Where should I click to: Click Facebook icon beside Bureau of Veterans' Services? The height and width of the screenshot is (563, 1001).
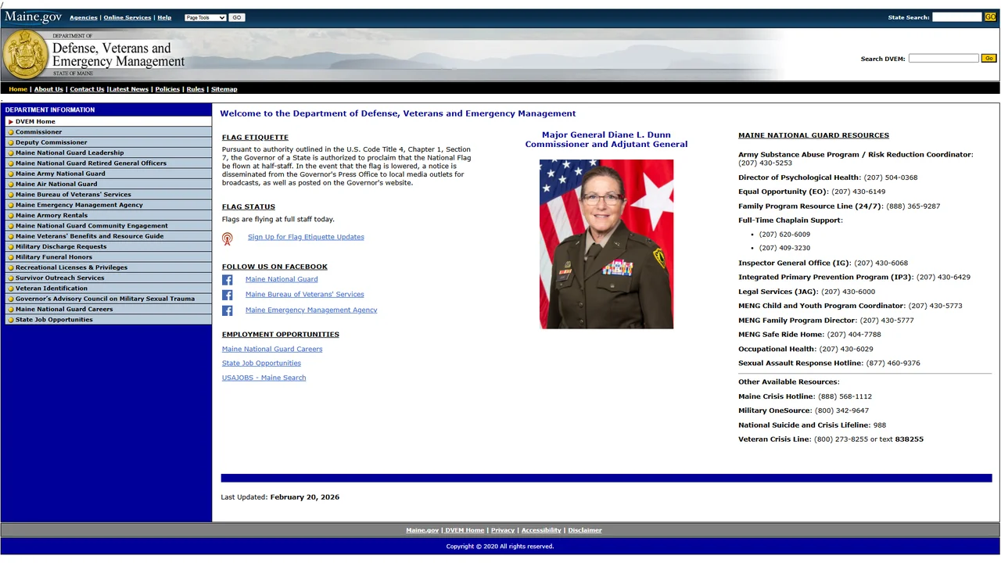pos(228,295)
